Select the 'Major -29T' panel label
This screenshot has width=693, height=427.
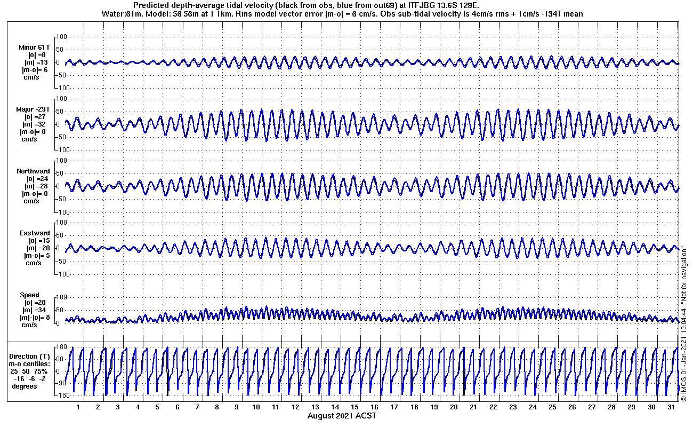pyautogui.click(x=33, y=109)
